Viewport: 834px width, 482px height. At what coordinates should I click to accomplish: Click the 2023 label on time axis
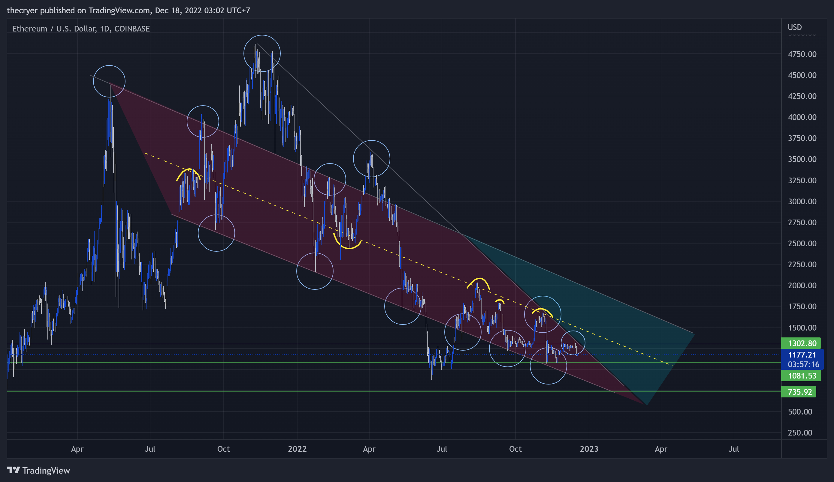click(x=589, y=449)
